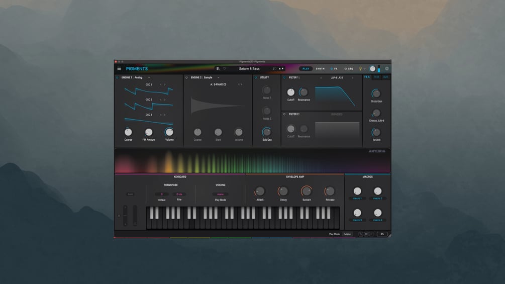This screenshot has width=505, height=284.
Task: Click the master volume knob in header
Action: point(373,68)
